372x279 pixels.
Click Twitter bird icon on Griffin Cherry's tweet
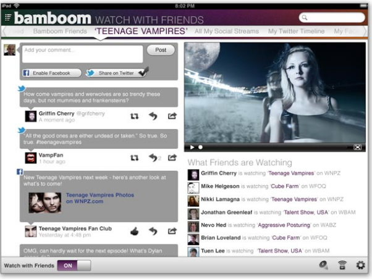[x=22, y=88]
